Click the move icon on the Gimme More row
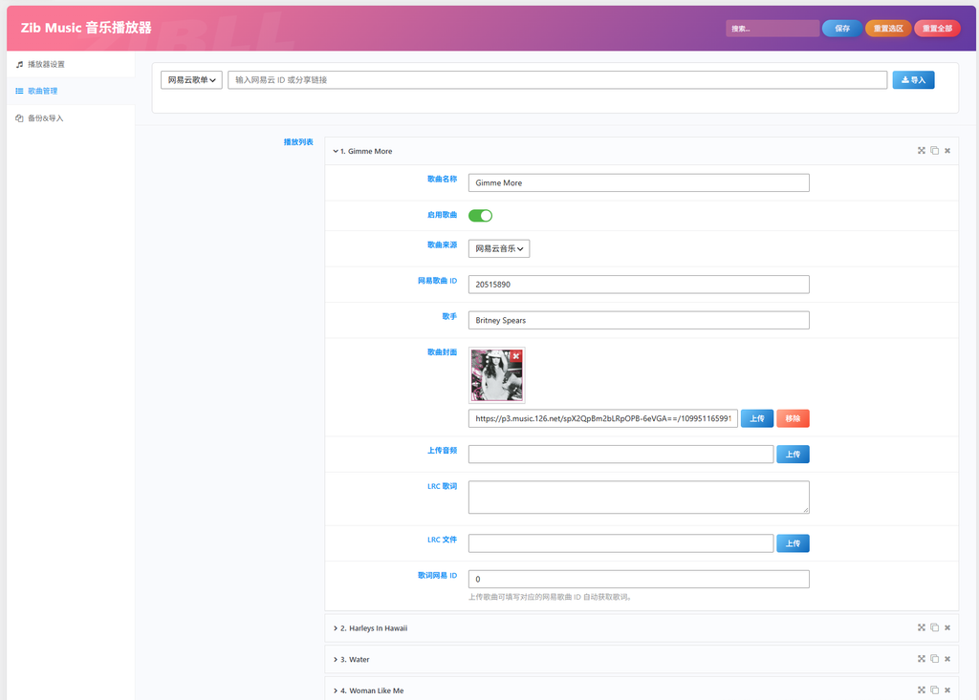 pyautogui.click(x=921, y=150)
